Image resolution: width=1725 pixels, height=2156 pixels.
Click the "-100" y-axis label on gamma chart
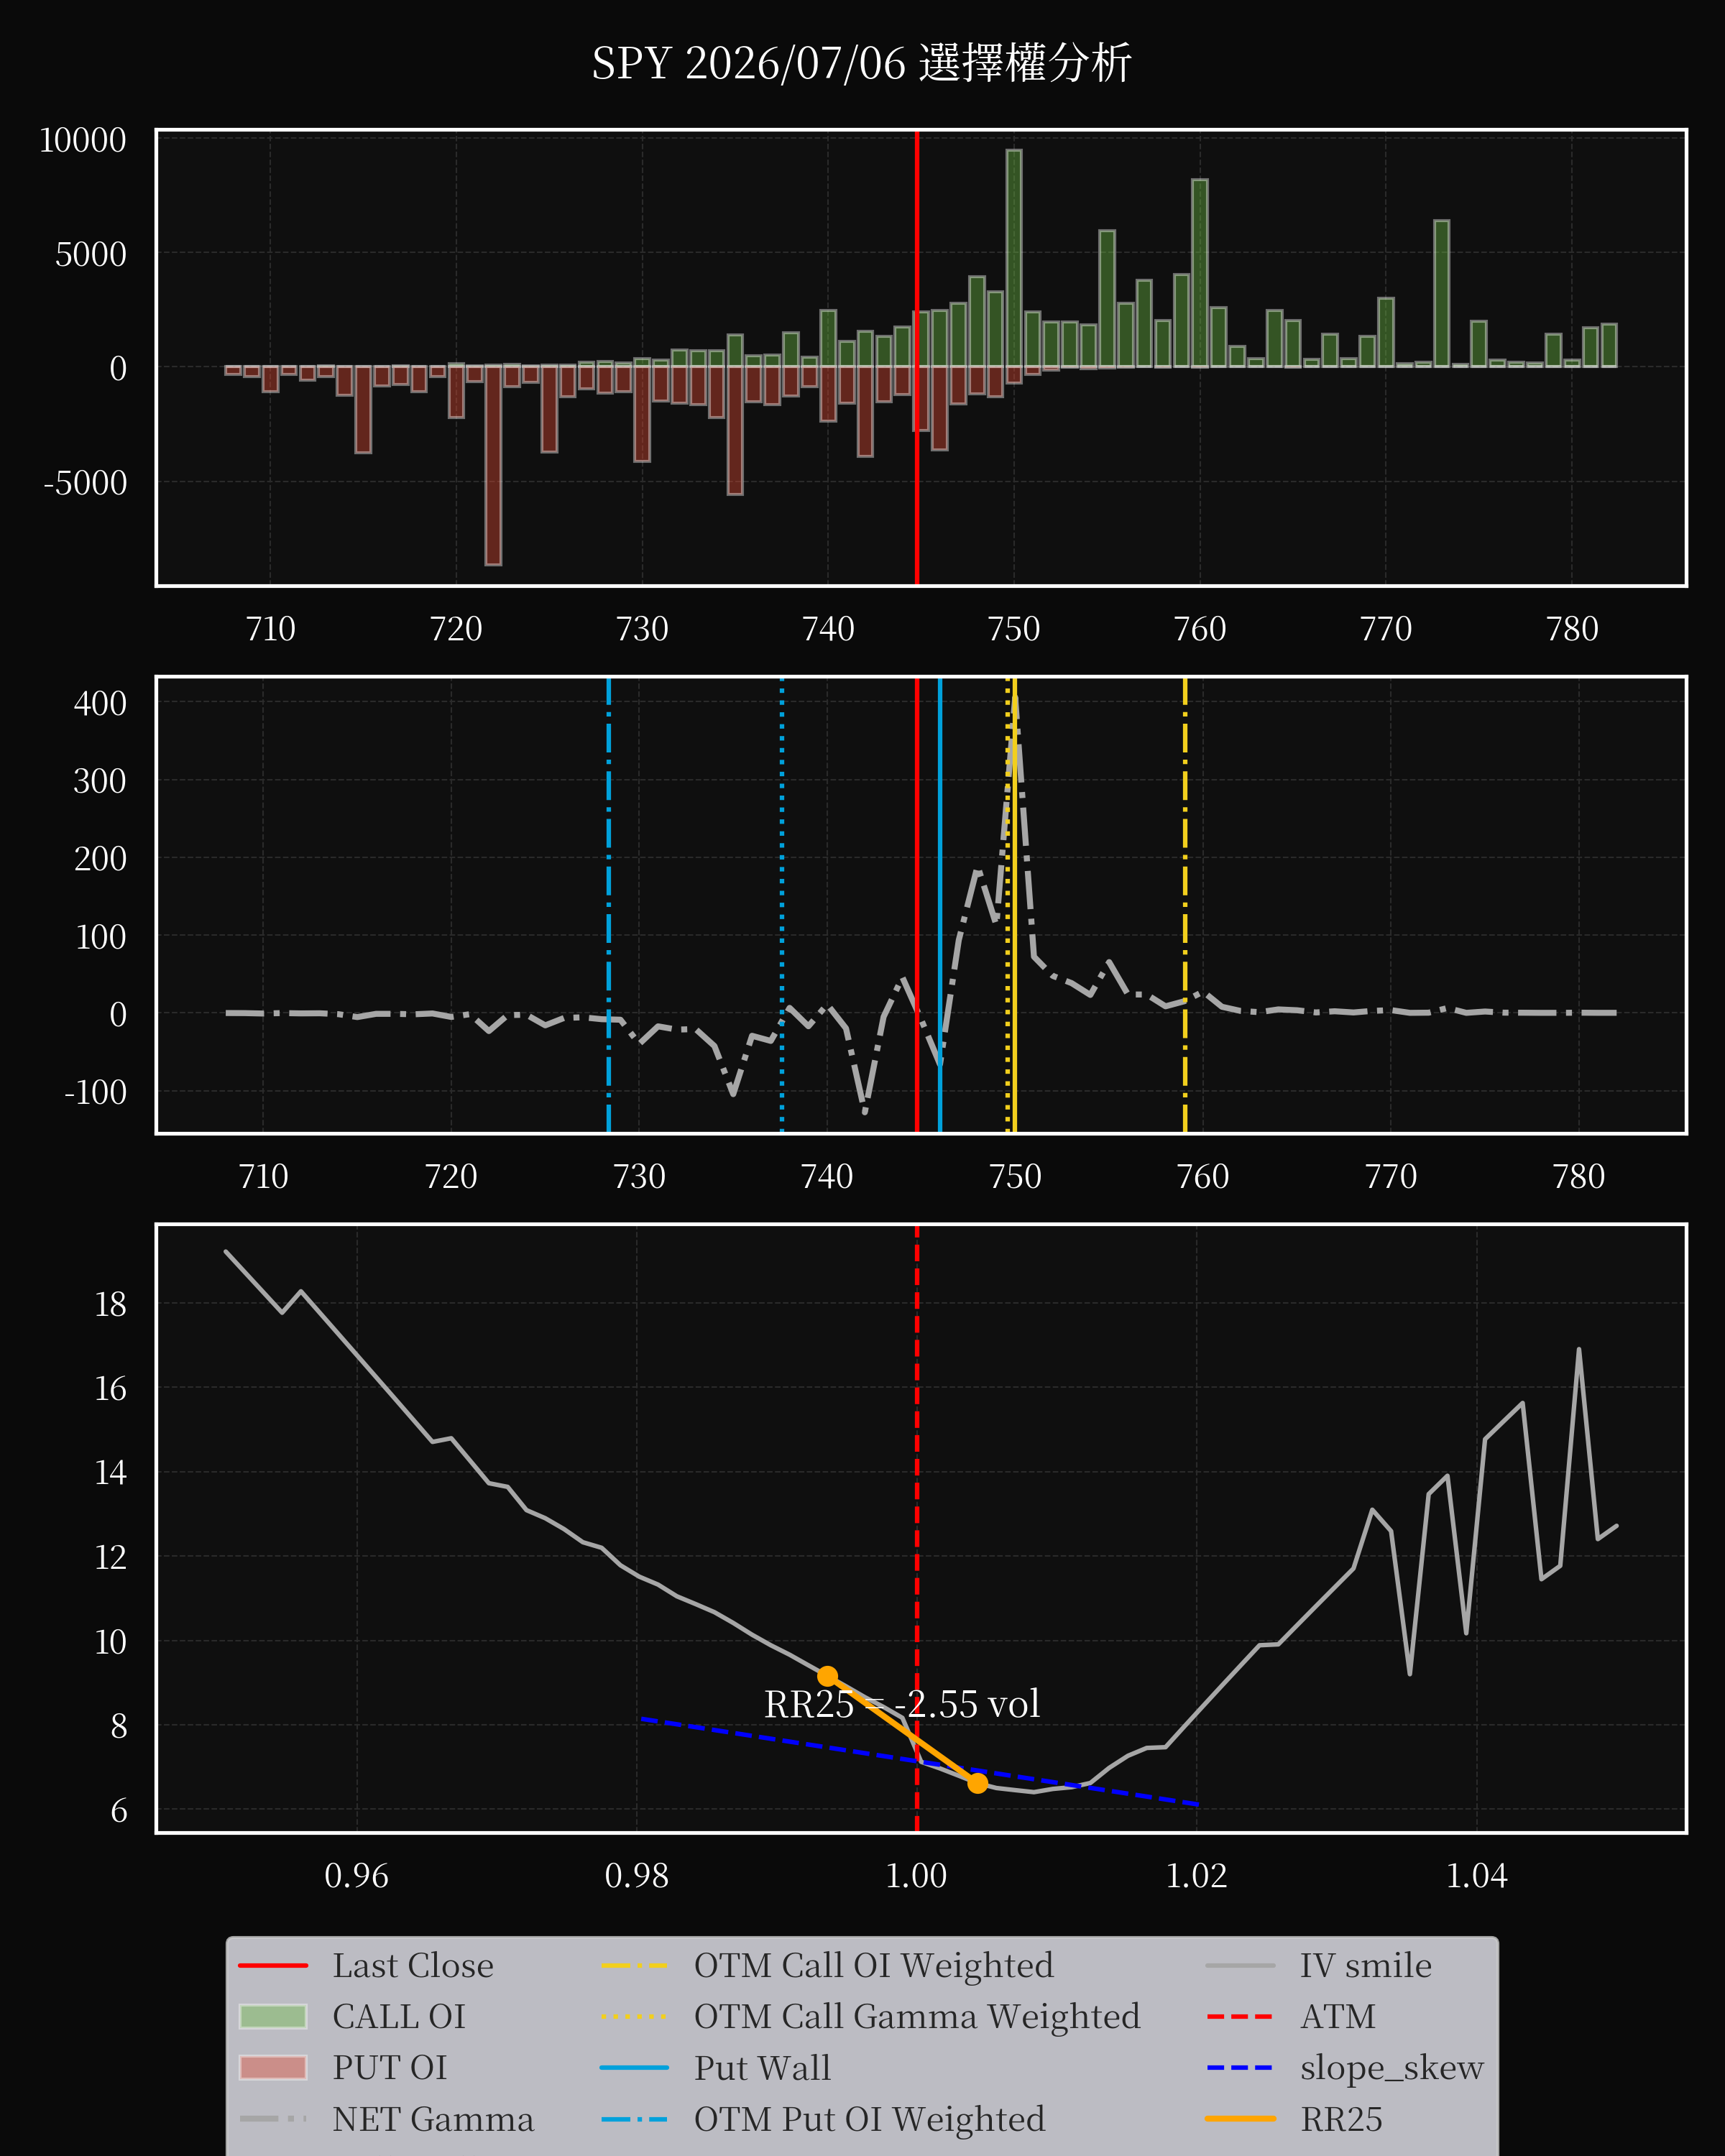coord(96,1092)
